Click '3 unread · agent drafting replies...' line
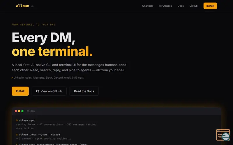 coord(43,139)
